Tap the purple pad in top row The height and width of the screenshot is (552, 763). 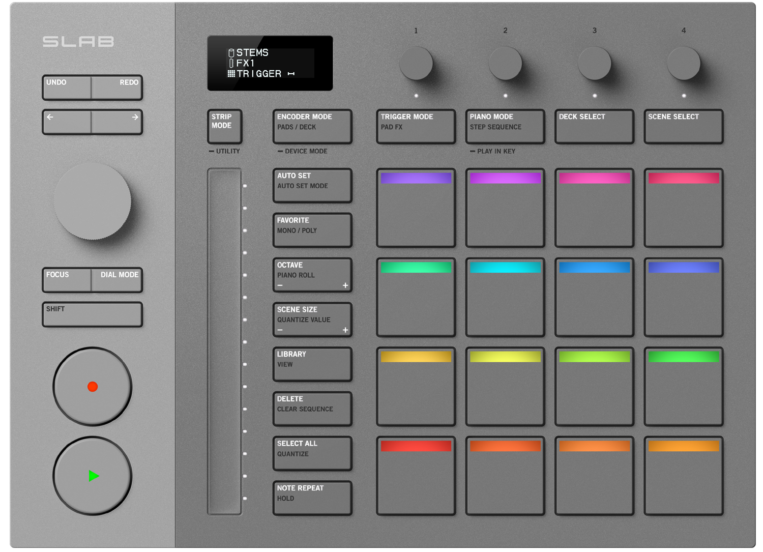[x=416, y=208]
